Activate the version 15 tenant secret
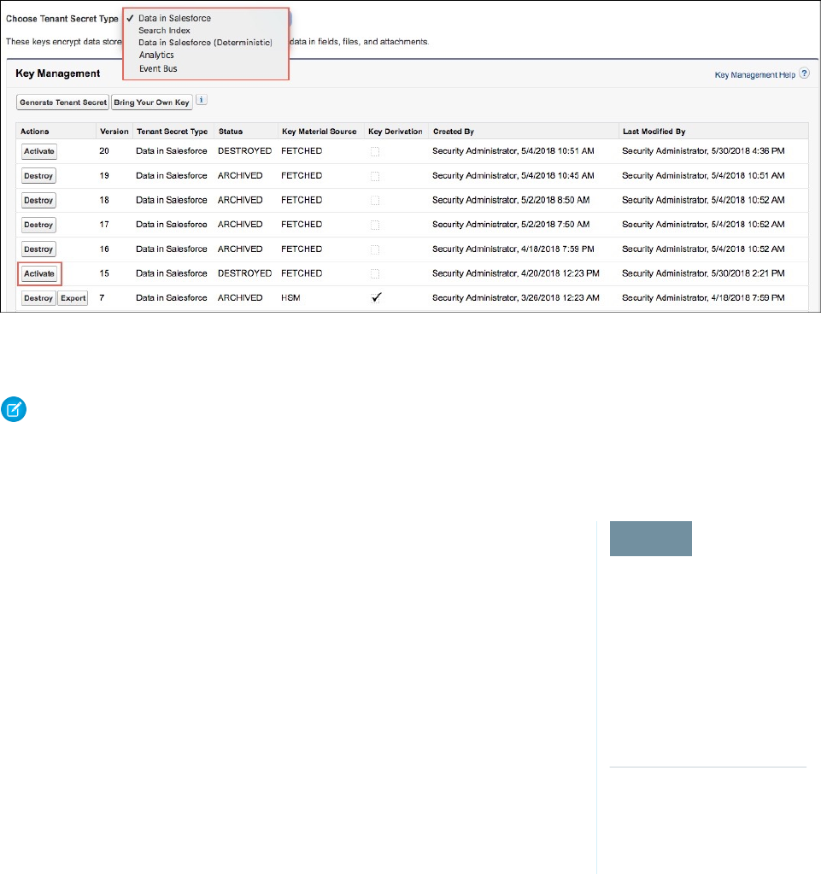 pyautogui.click(x=39, y=273)
